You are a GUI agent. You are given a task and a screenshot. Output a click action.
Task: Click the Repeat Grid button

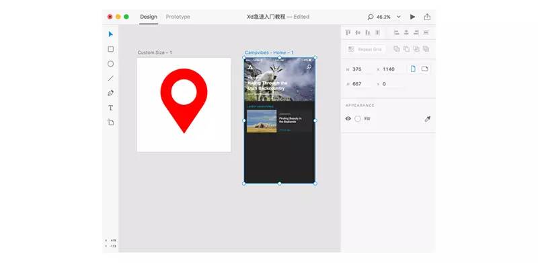pyautogui.click(x=366, y=50)
